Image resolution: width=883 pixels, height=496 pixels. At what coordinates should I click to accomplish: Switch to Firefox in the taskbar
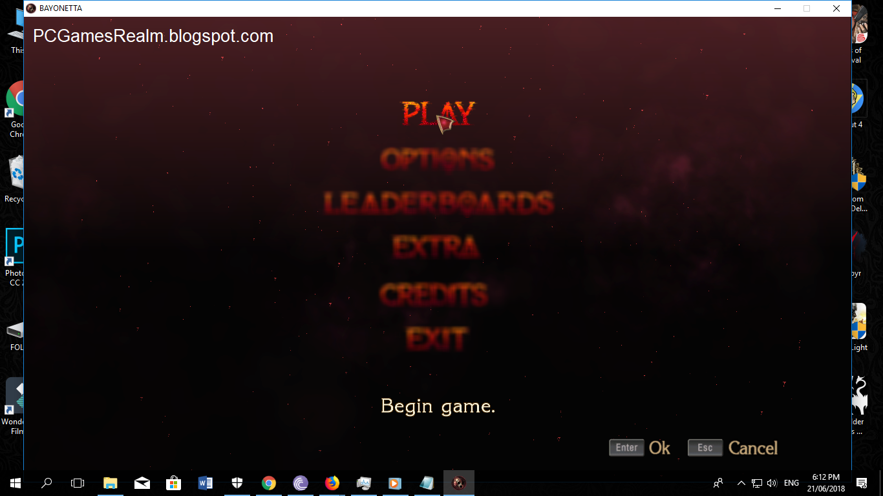tap(332, 483)
